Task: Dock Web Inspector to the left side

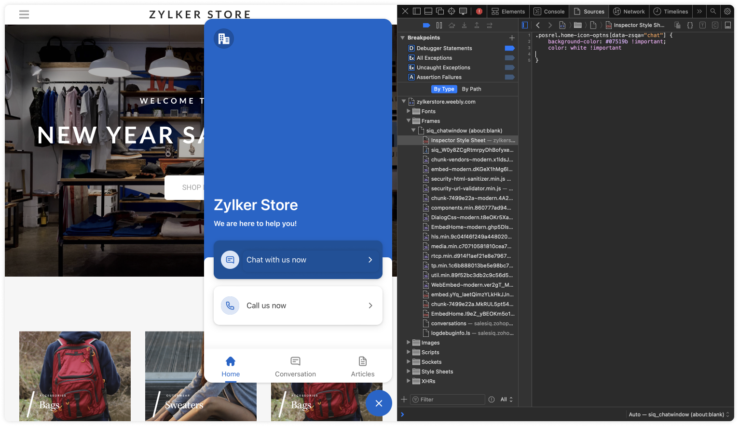Action: 416,11
